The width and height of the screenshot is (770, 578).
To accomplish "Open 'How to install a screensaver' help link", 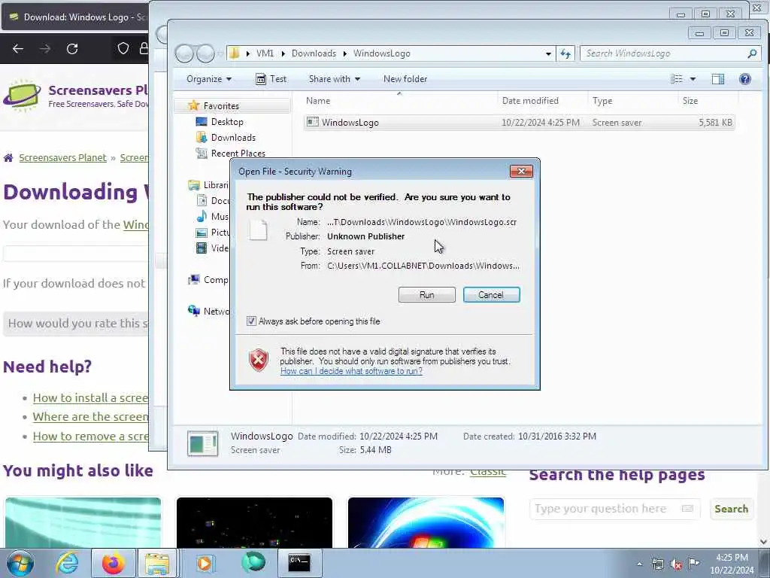I will [90, 397].
